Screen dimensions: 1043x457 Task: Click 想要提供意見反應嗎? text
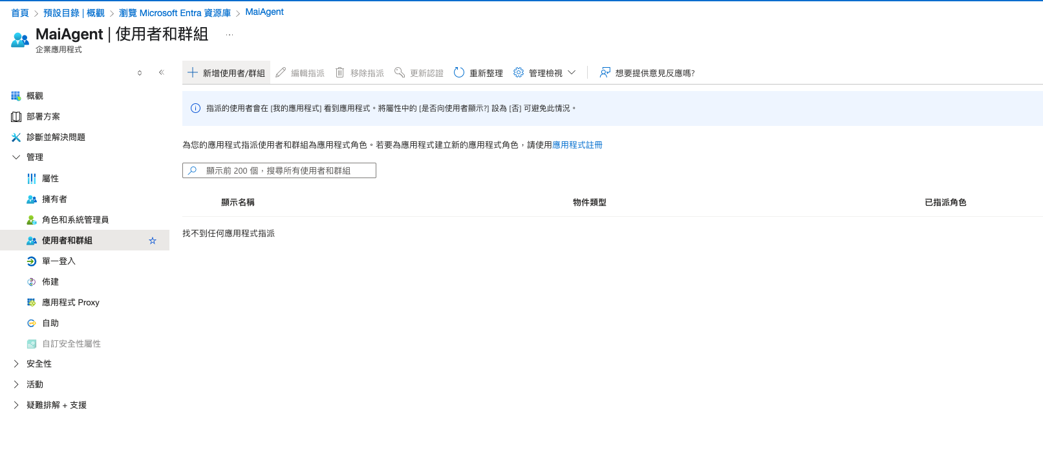tap(655, 74)
